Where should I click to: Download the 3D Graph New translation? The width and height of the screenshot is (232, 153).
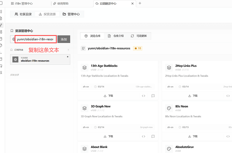(x=108, y=136)
